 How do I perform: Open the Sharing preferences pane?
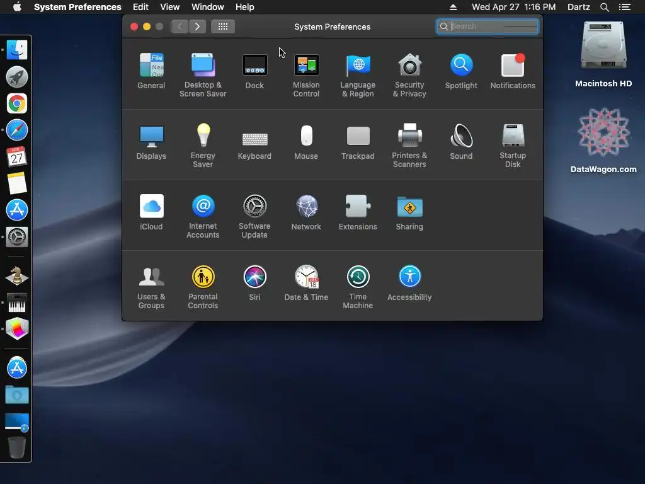point(409,212)
